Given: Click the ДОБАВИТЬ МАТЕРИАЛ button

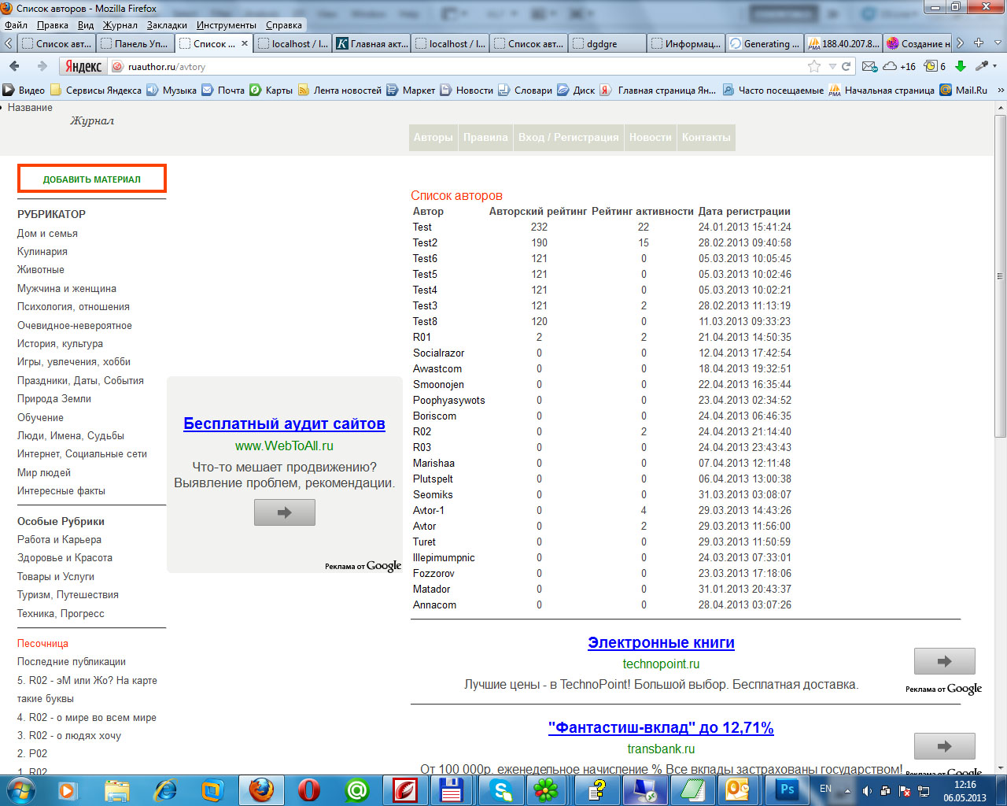Looking at the screenshot, I should (x=92, y=179).
